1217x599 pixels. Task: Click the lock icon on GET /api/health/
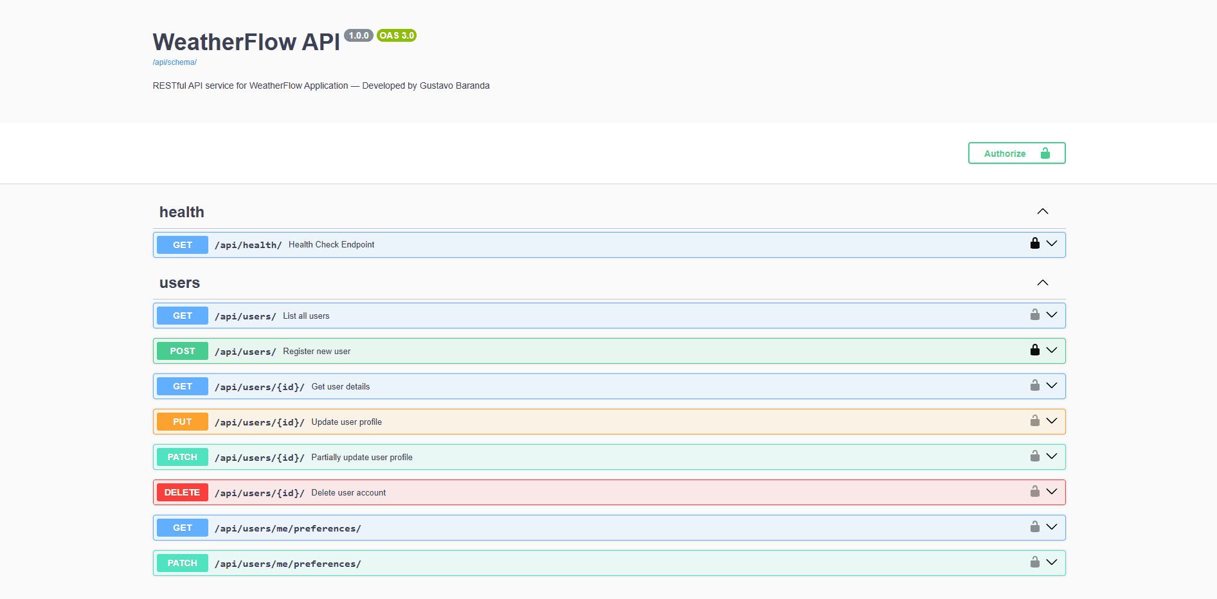tap(1035, 243)
